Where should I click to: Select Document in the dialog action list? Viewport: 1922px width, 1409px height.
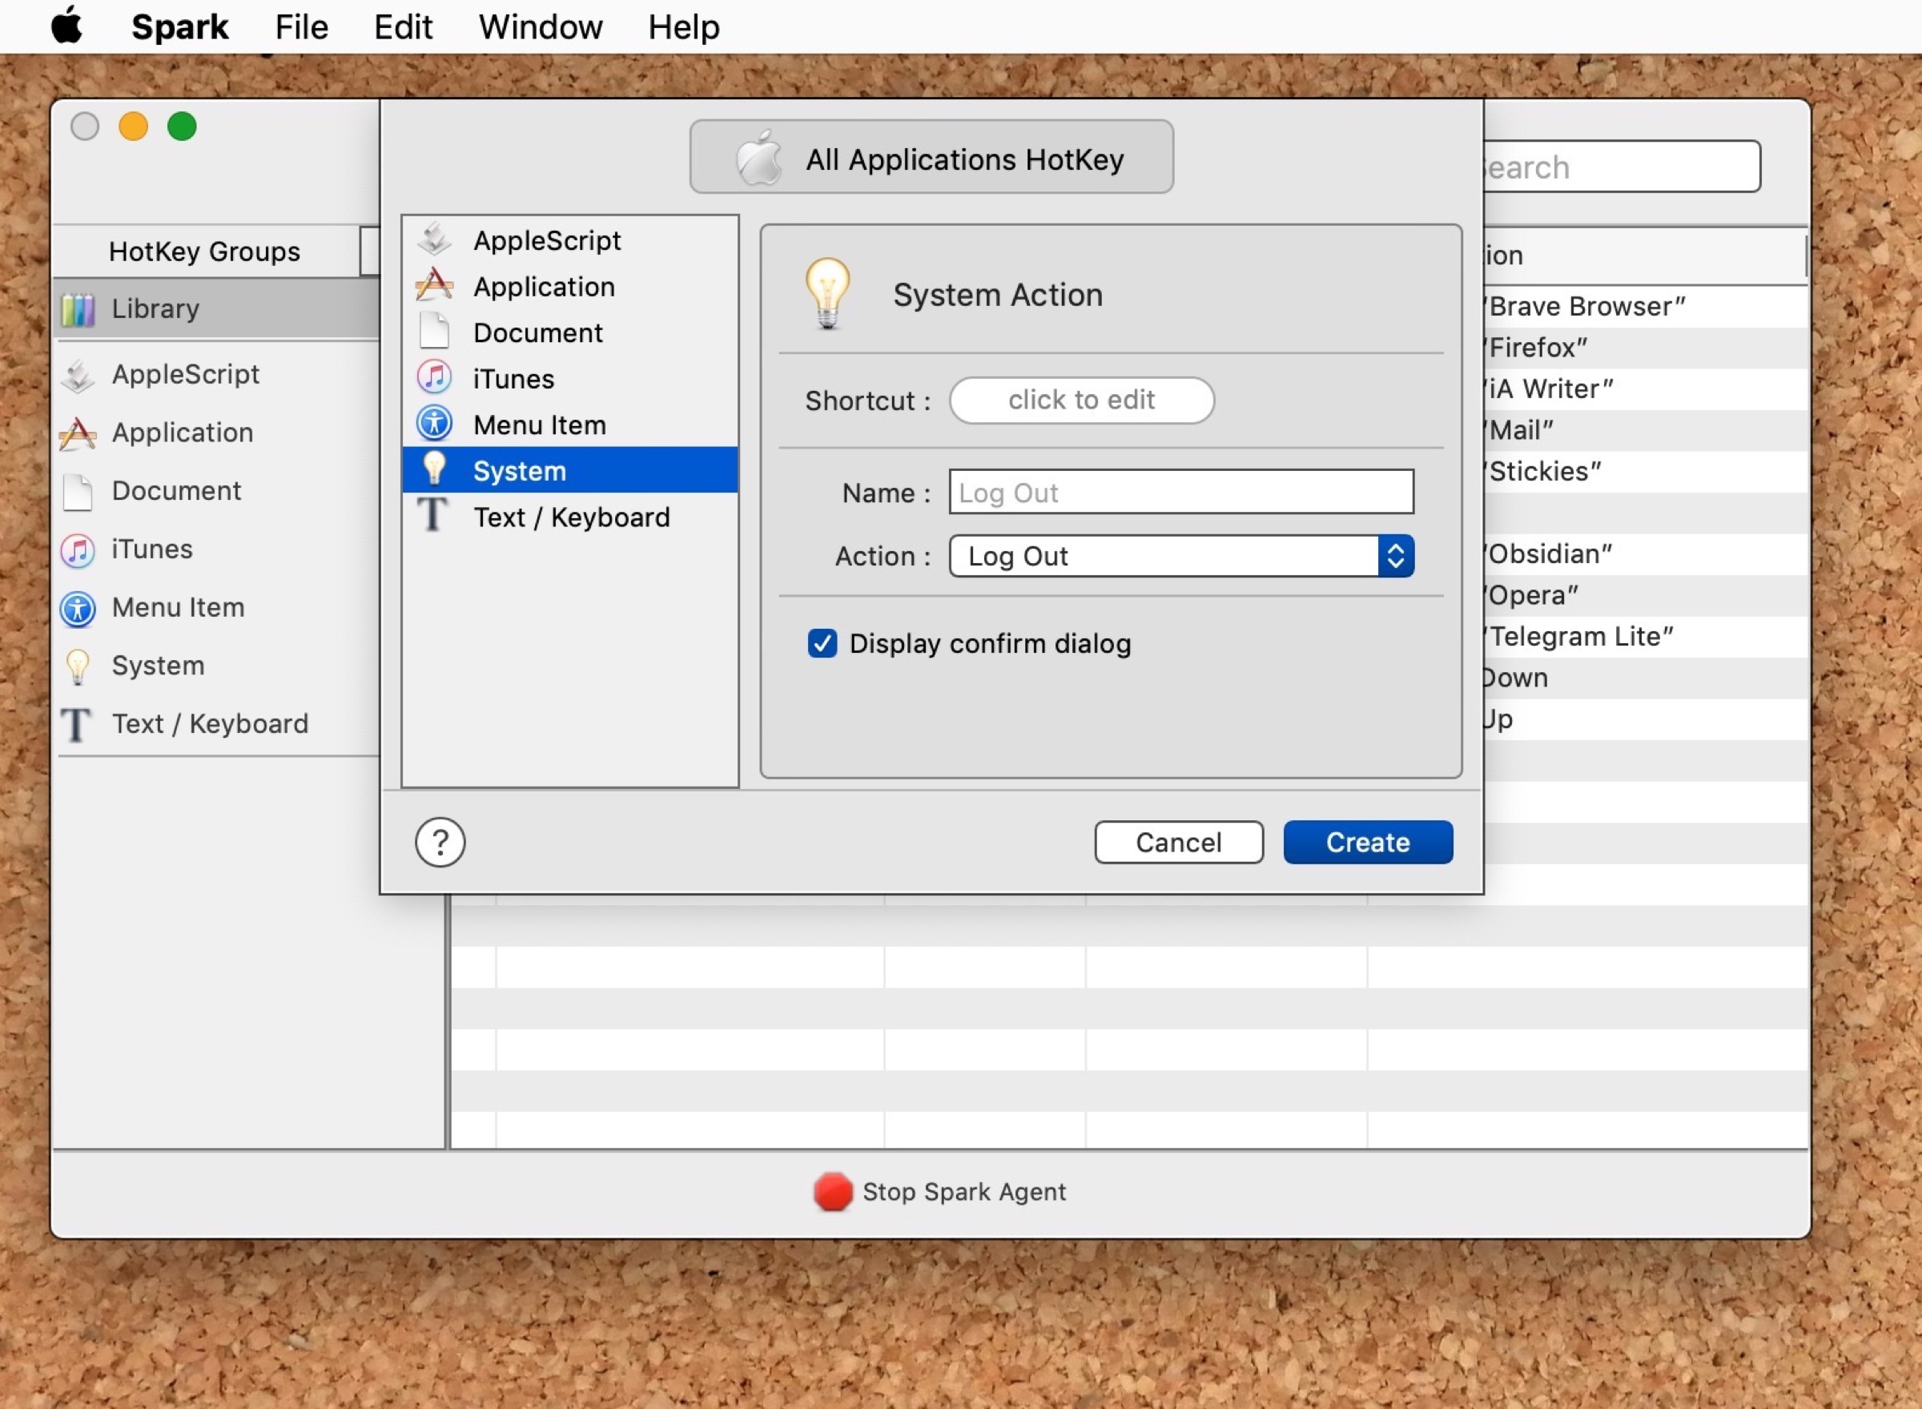pyautogui.click(x=537, y=332)
